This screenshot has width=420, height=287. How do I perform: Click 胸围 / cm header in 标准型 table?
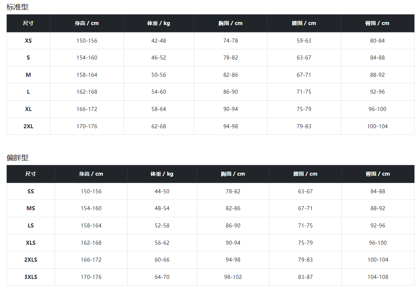point(230,23)
